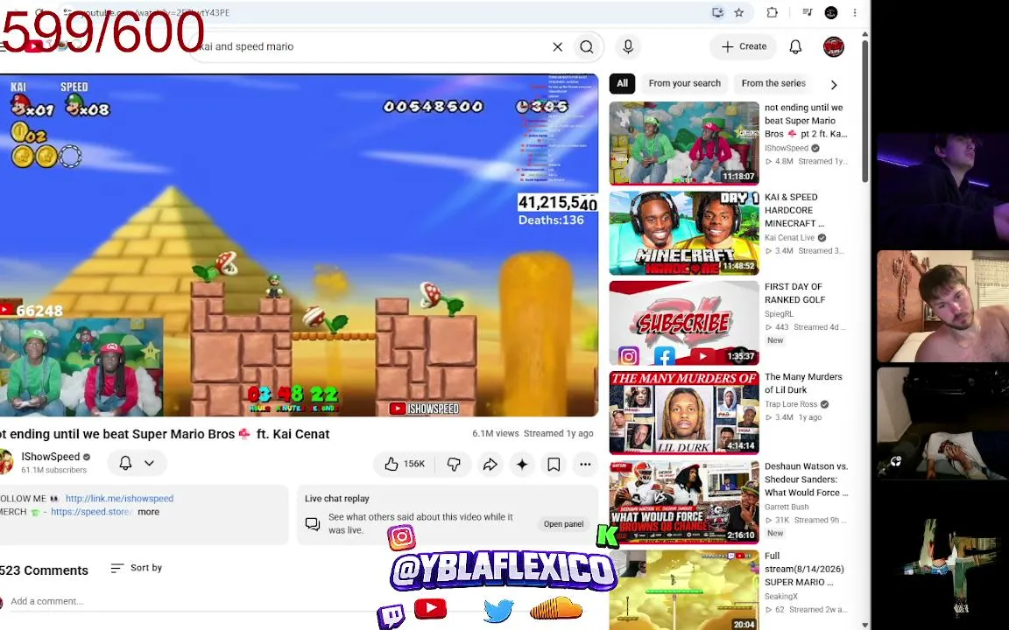Image resolution: width=1009 pixels, height=630 pixels.
Task: Open Full stream Super Mario thumbnail
Action: 684,590
